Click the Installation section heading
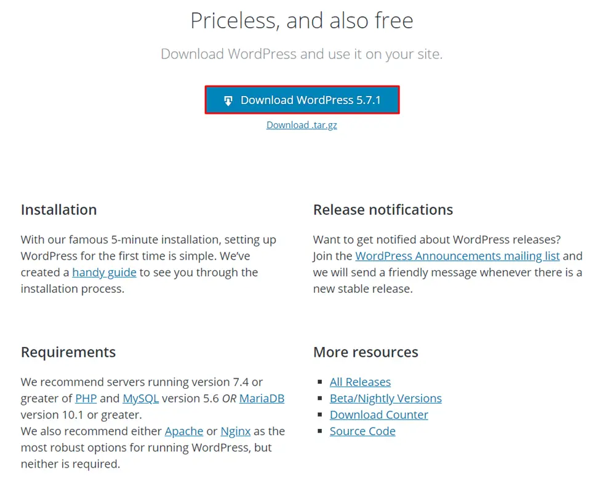The height and width of the screenshot is (499, 600). click(58, 210)
